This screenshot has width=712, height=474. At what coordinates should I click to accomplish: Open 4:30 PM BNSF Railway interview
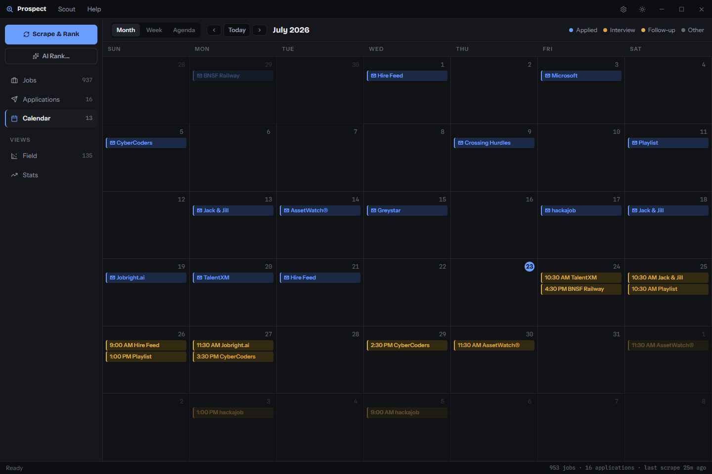point(581,289)
